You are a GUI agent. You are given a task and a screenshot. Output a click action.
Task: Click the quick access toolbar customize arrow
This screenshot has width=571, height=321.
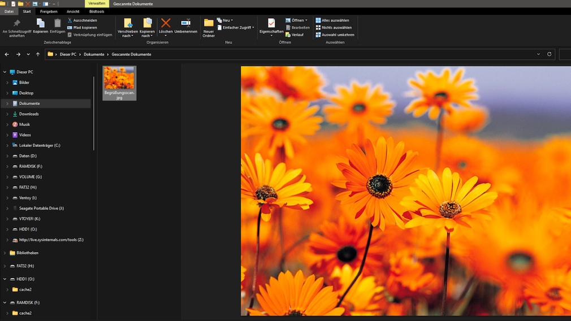54,3
